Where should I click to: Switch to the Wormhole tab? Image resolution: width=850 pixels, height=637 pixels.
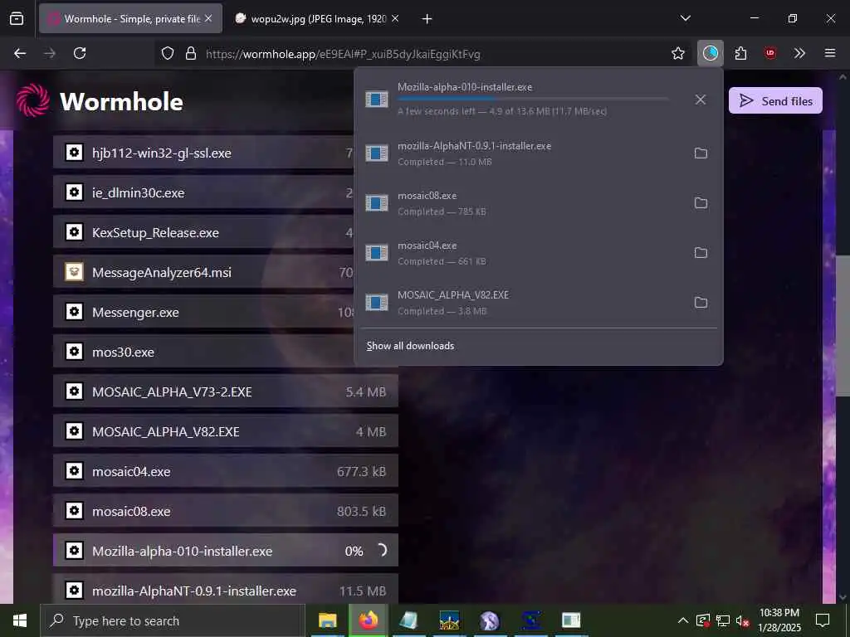(130, 19)
